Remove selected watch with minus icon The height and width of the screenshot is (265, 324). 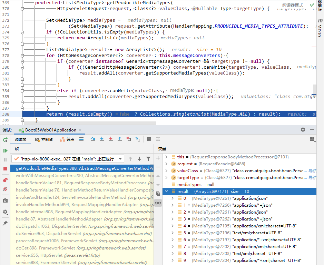[x=158, y=167]
